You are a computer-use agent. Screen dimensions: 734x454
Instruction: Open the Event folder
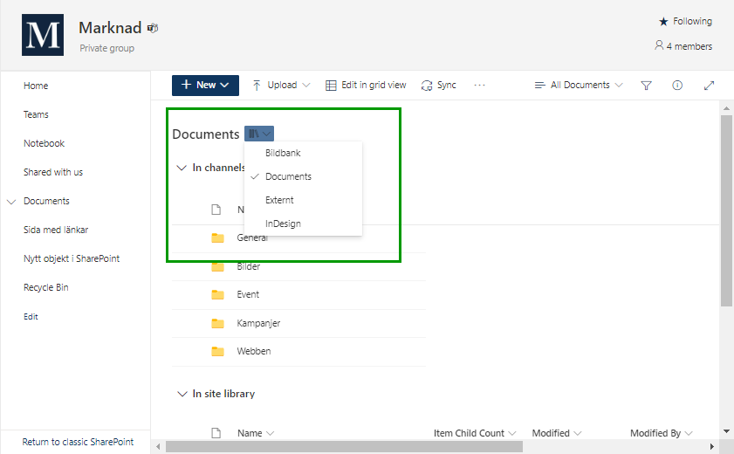tap(248, 295)
